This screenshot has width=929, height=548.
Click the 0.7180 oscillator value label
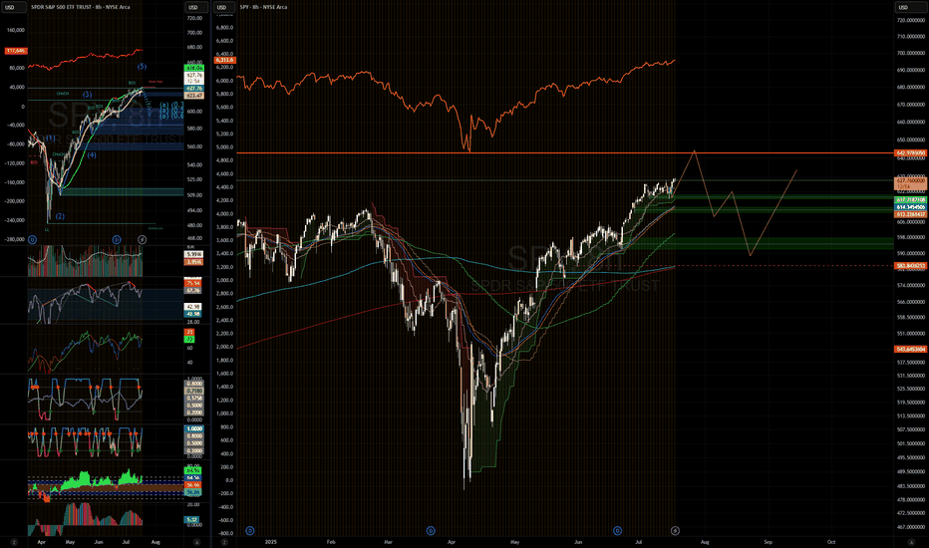tap(194, 391)
